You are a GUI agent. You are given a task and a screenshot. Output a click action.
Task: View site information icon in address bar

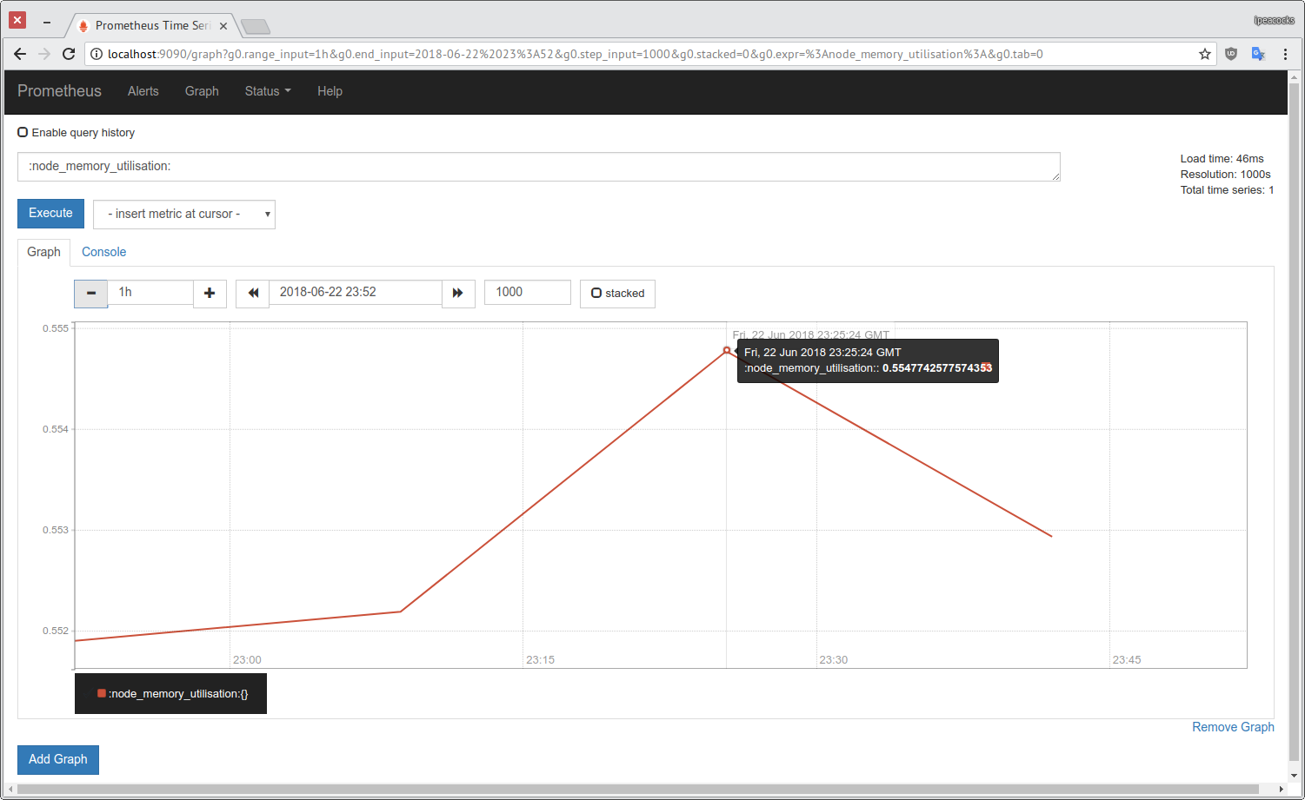click(x=97, y=54)
